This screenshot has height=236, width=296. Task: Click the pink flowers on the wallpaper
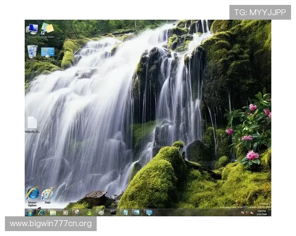coord(252,155)
